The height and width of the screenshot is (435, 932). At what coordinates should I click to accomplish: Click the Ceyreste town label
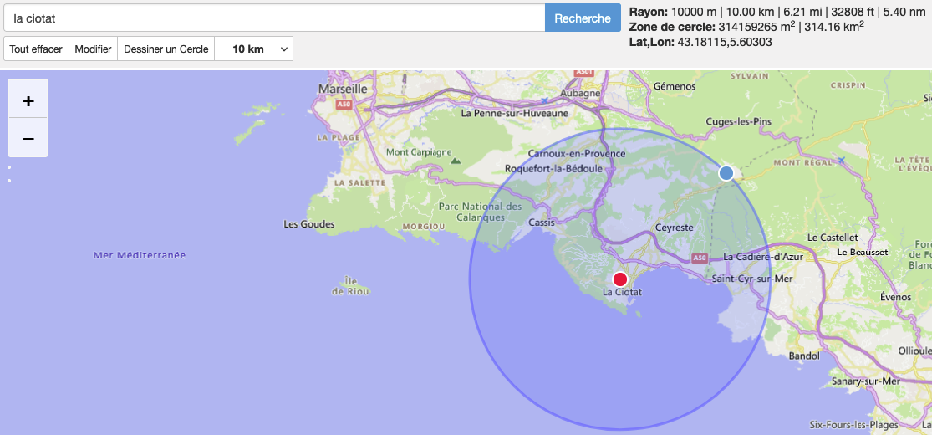point(674,228)
